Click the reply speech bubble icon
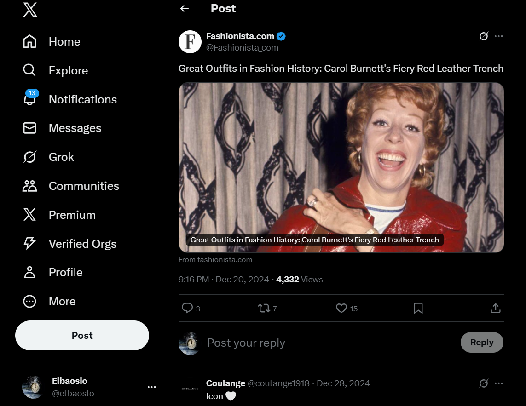 coord(187,308)
